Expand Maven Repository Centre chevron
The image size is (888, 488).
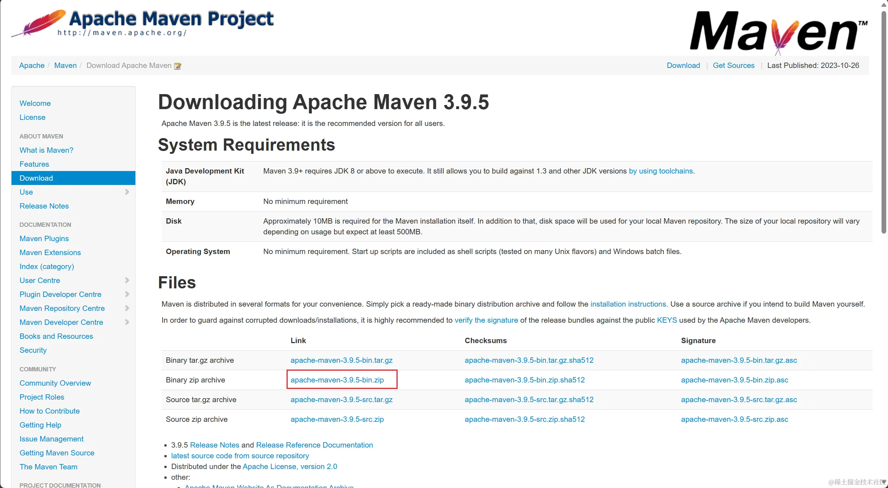coord(127,308)
